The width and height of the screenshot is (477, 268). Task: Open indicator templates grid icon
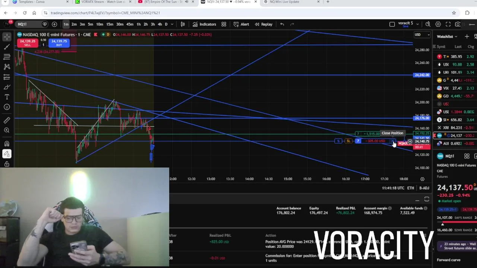(x=224, y=24)
